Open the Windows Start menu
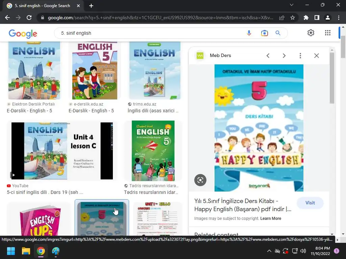 click(11, 251)
